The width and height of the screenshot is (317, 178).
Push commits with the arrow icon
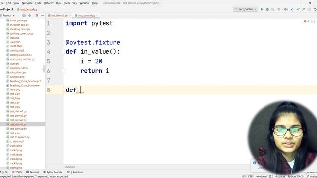pos(304,9)
